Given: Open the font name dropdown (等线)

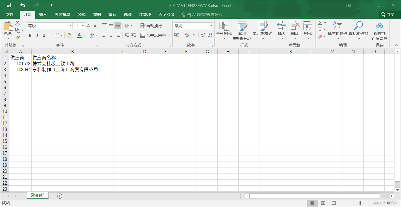Looking at the screenshot, I should pos(70,26).
